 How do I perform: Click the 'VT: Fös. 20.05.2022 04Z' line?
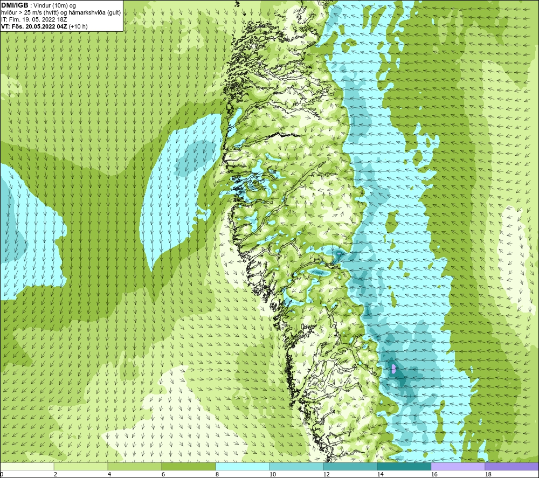34,26
